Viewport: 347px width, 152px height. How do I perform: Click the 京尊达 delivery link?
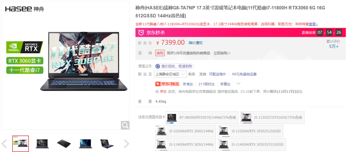[225, 84]
